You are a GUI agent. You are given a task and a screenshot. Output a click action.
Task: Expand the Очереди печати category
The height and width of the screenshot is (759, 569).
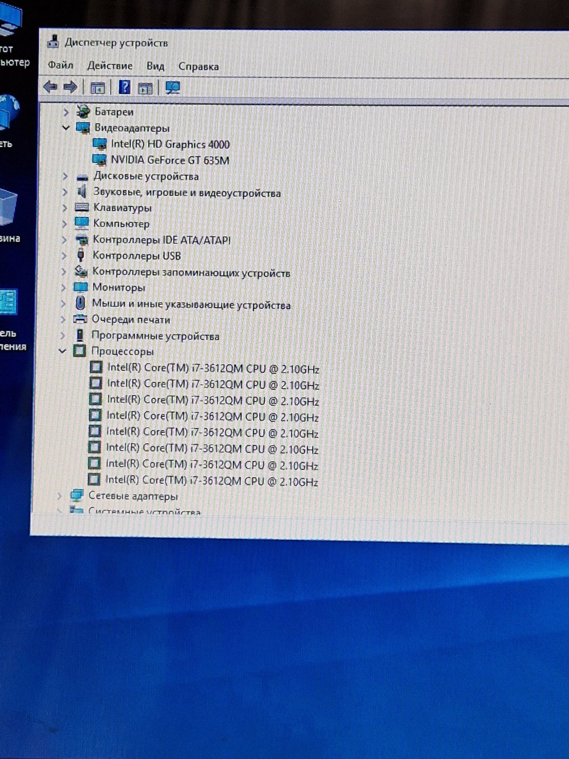[63, 320]
